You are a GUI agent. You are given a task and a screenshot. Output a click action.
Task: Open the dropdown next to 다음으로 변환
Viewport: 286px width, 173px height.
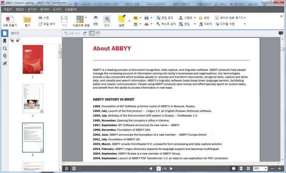click(x=86, y=18)
